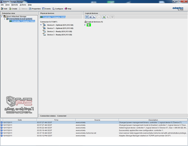Select the 'User eversor beta logged into' event
The height and width of the screenshot is (146, 188).
tap(94, 133)
